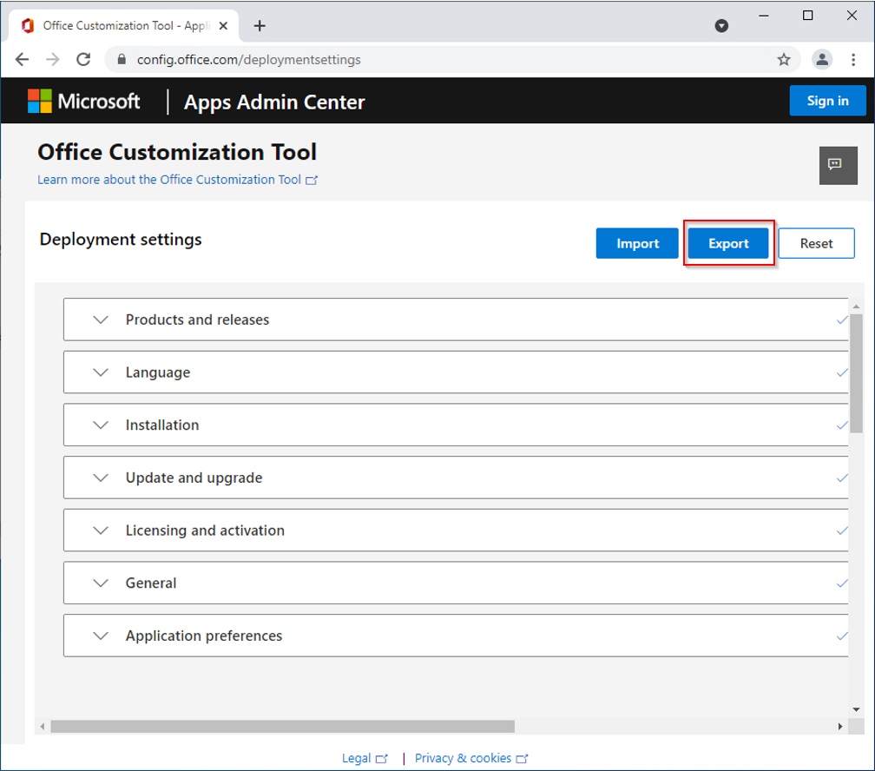Expand Application preferences section
This screenshot has height=771, width=875.
coord(101,636)
